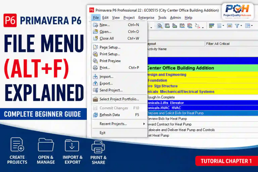Open toolbar options arrow after Trace Logic
Image resolution: width=258 pixels, height=172 pixels.
203,28
